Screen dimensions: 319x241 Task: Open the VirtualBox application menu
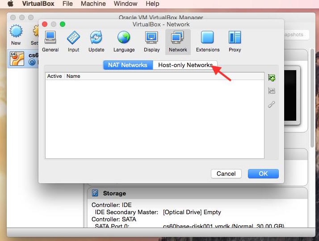coord(38,4)
